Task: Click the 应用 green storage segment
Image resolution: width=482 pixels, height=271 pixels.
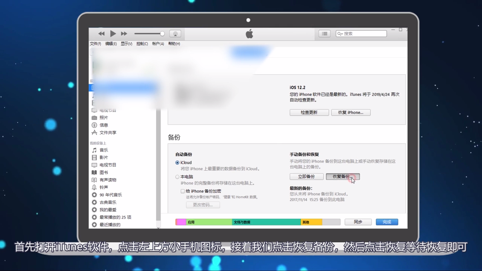Action: (209, 222)
